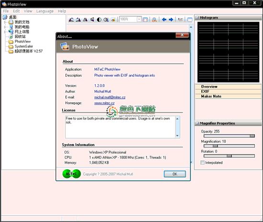The height and width of the screenshot is (222, 263).
Task: Click the 桌面 desktop icon in tree
Action: tap(5, 17)
